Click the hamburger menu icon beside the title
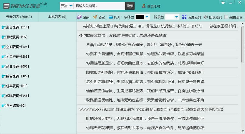This screenshot has height=134, width=245. coord(6,6)
